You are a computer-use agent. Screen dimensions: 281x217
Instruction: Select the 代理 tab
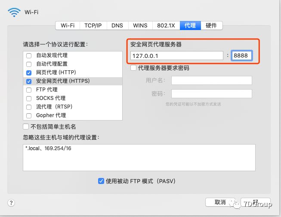click(190, 26)
